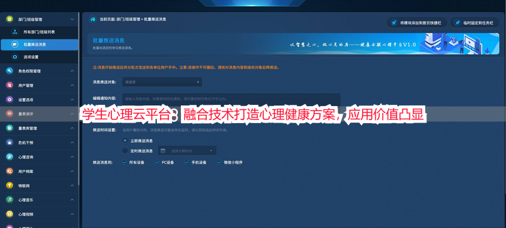Click 部门/班级管理 in the breadcrumb path
This screenshot has height=228, width=506.
point(128,20)
